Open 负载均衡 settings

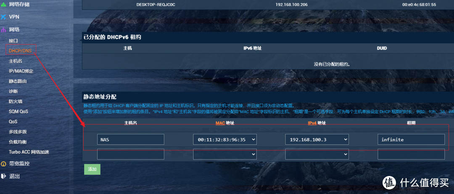pos(18,142)
